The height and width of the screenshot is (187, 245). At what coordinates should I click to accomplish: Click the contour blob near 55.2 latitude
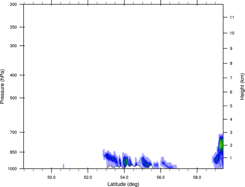click(146, 163)
